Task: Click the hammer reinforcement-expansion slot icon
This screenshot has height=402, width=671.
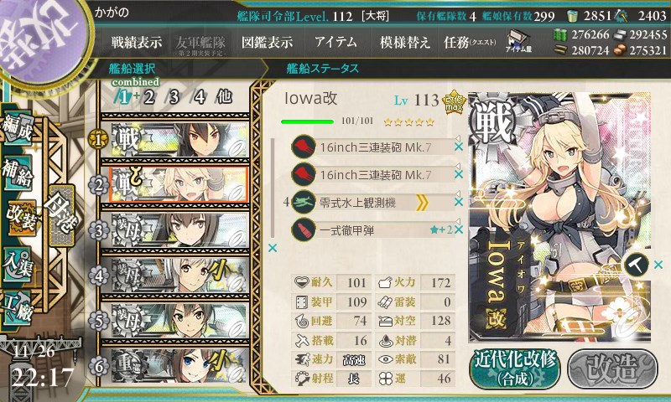Action: (x=637, y=265)
